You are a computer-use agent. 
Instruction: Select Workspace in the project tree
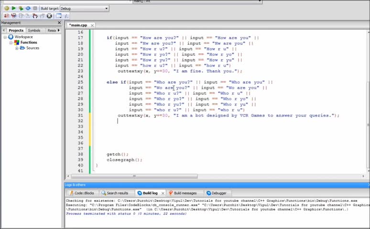click(x=23, y=37)
